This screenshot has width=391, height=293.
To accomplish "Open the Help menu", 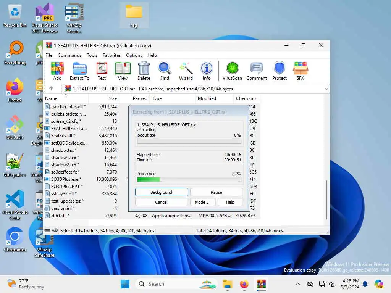I will (152, 55).
